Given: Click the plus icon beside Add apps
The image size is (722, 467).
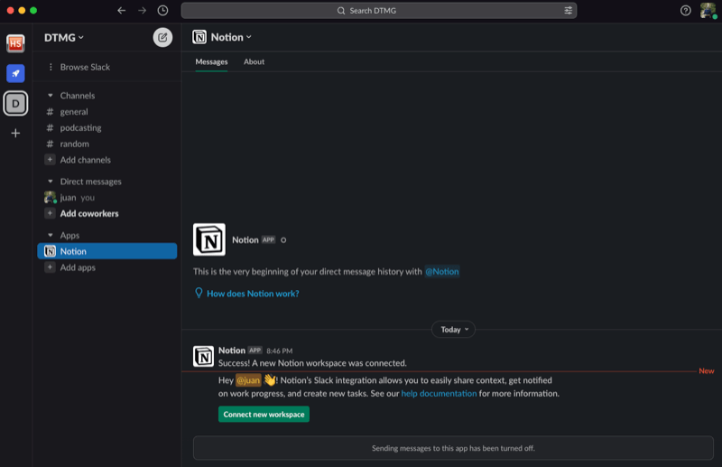Looking at the screenshot, I should pos(50,267).
